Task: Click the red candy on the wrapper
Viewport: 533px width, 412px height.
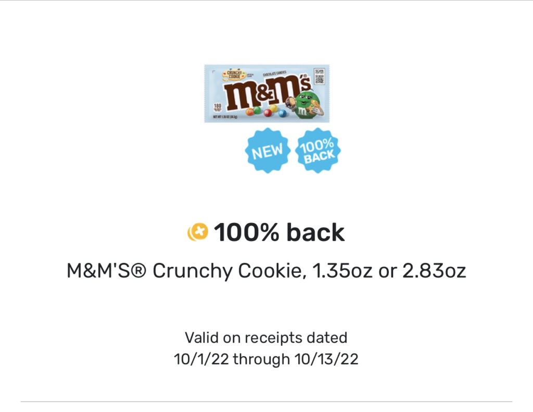Action: coord(268,113)
